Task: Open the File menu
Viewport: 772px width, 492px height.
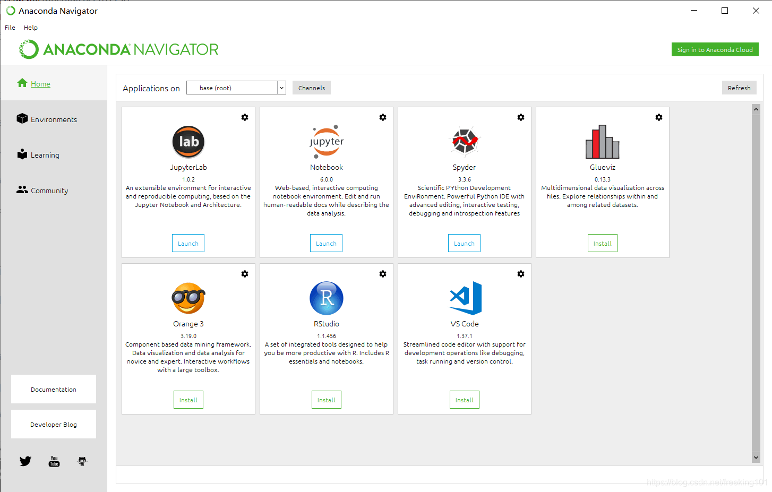Action: (x=10, y=28)
